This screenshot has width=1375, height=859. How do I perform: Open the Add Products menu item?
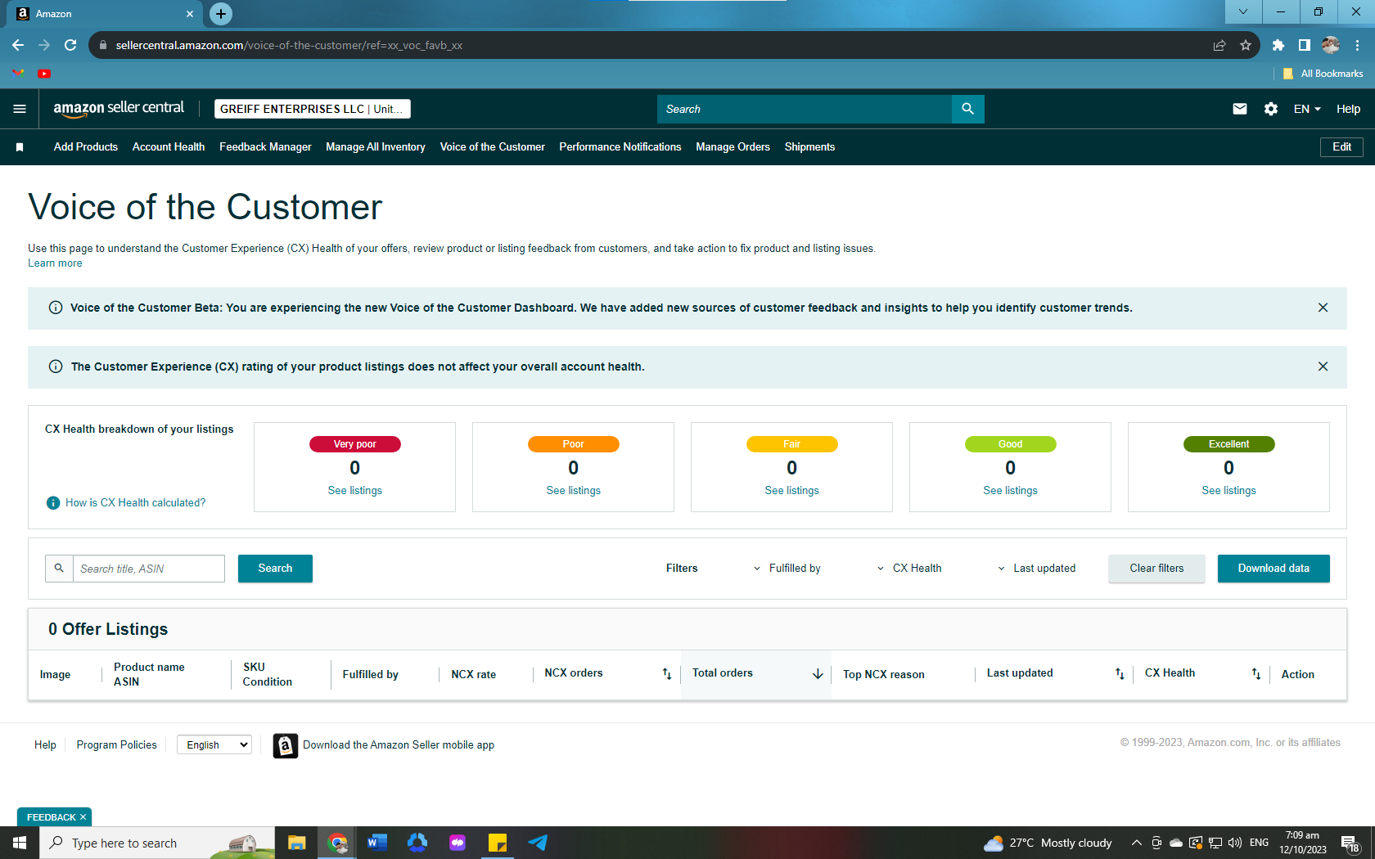pos(86,147)
